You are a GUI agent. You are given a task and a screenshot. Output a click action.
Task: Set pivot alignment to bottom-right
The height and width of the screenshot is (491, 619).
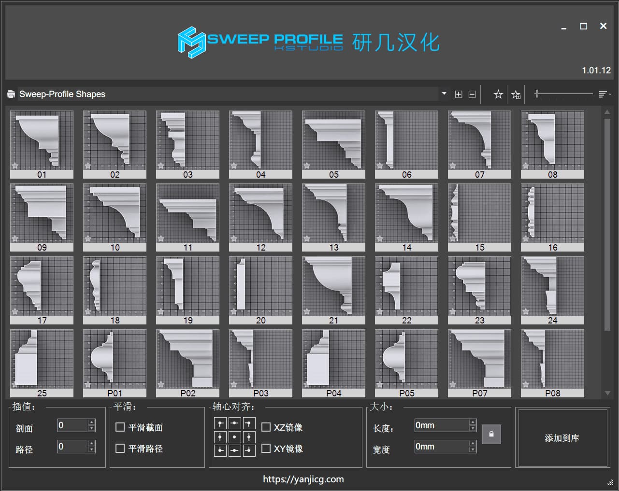click(x=249, y=451)
